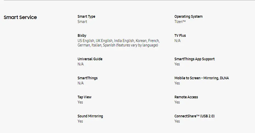
Task: Click the N/A value under Universal Guide
Action: click(81, 64)
